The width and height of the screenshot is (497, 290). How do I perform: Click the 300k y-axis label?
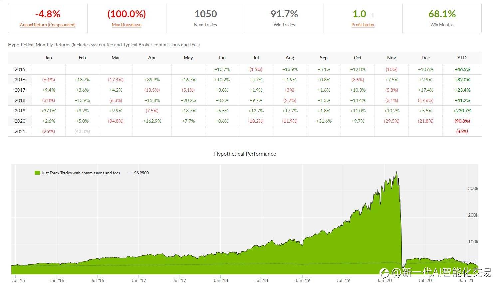click(x=473, y=188)
